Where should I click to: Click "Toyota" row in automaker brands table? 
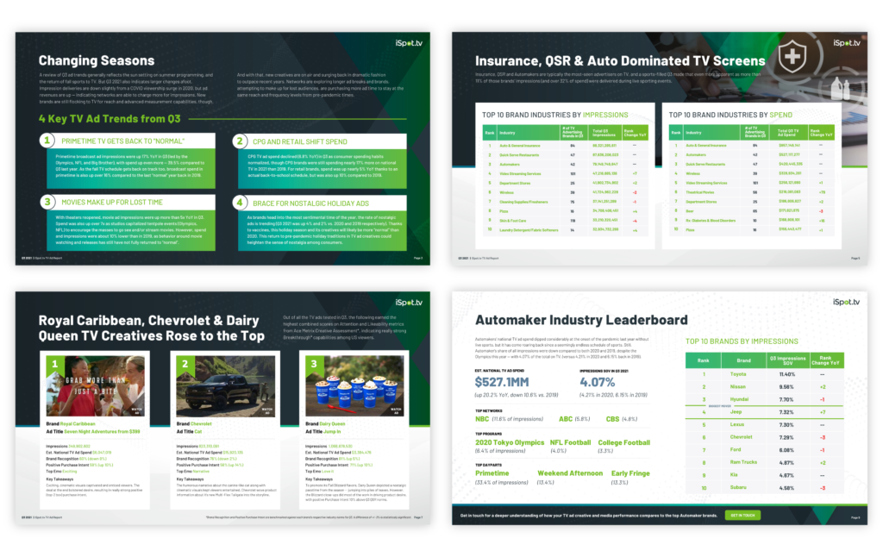(x=764, y=374)
